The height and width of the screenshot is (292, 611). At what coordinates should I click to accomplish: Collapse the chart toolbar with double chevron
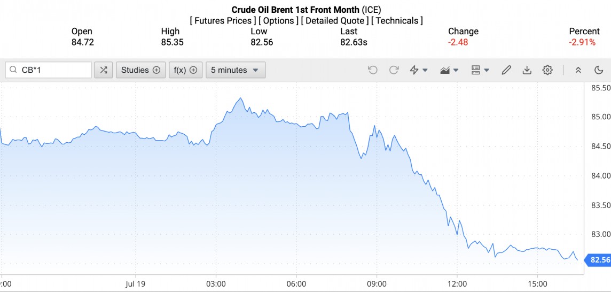(578, 70)
